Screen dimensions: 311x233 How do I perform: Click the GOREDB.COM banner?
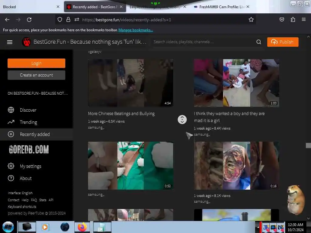point(29,149)
